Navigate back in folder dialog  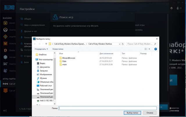(35, 44)
